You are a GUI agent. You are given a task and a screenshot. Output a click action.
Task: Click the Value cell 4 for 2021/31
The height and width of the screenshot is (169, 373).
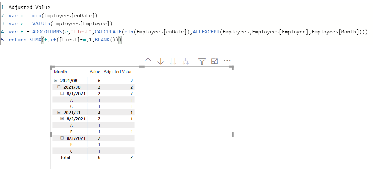pos(99,113)
